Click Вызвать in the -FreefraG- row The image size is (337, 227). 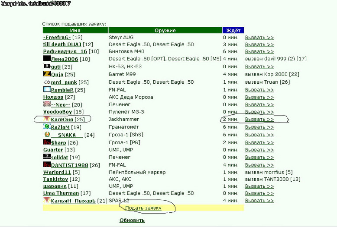[259, 38]
